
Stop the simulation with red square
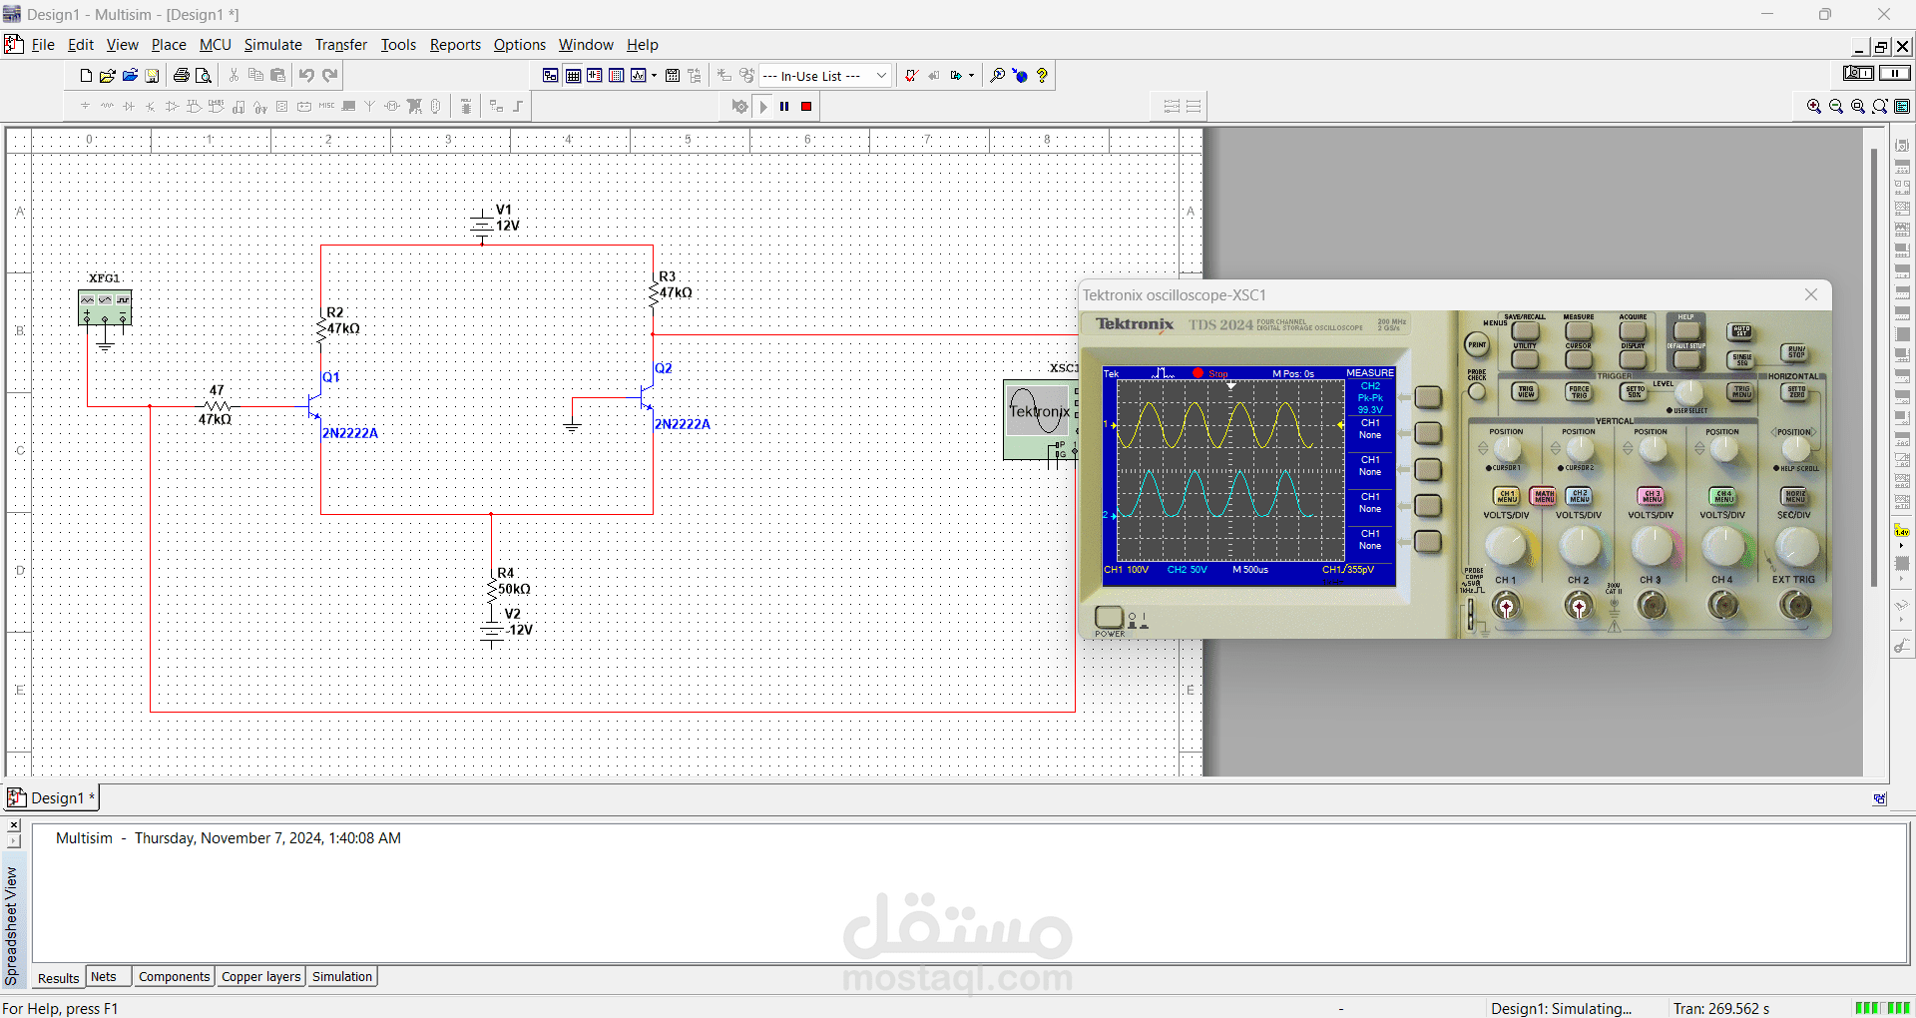[x=806, y=107]
